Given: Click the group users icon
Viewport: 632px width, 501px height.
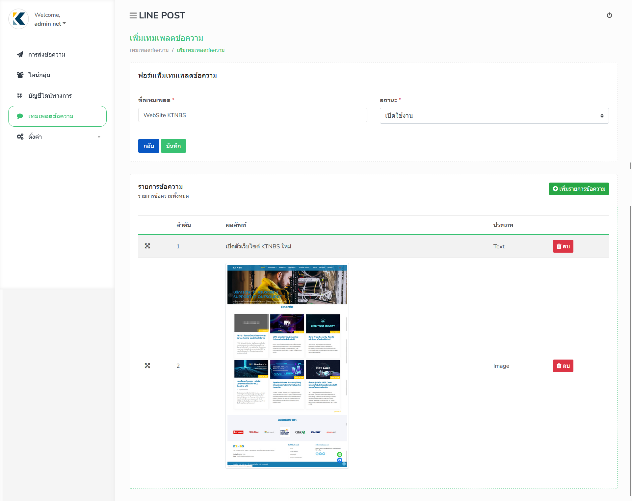Looking at the screenshot, I should (20, 75).
